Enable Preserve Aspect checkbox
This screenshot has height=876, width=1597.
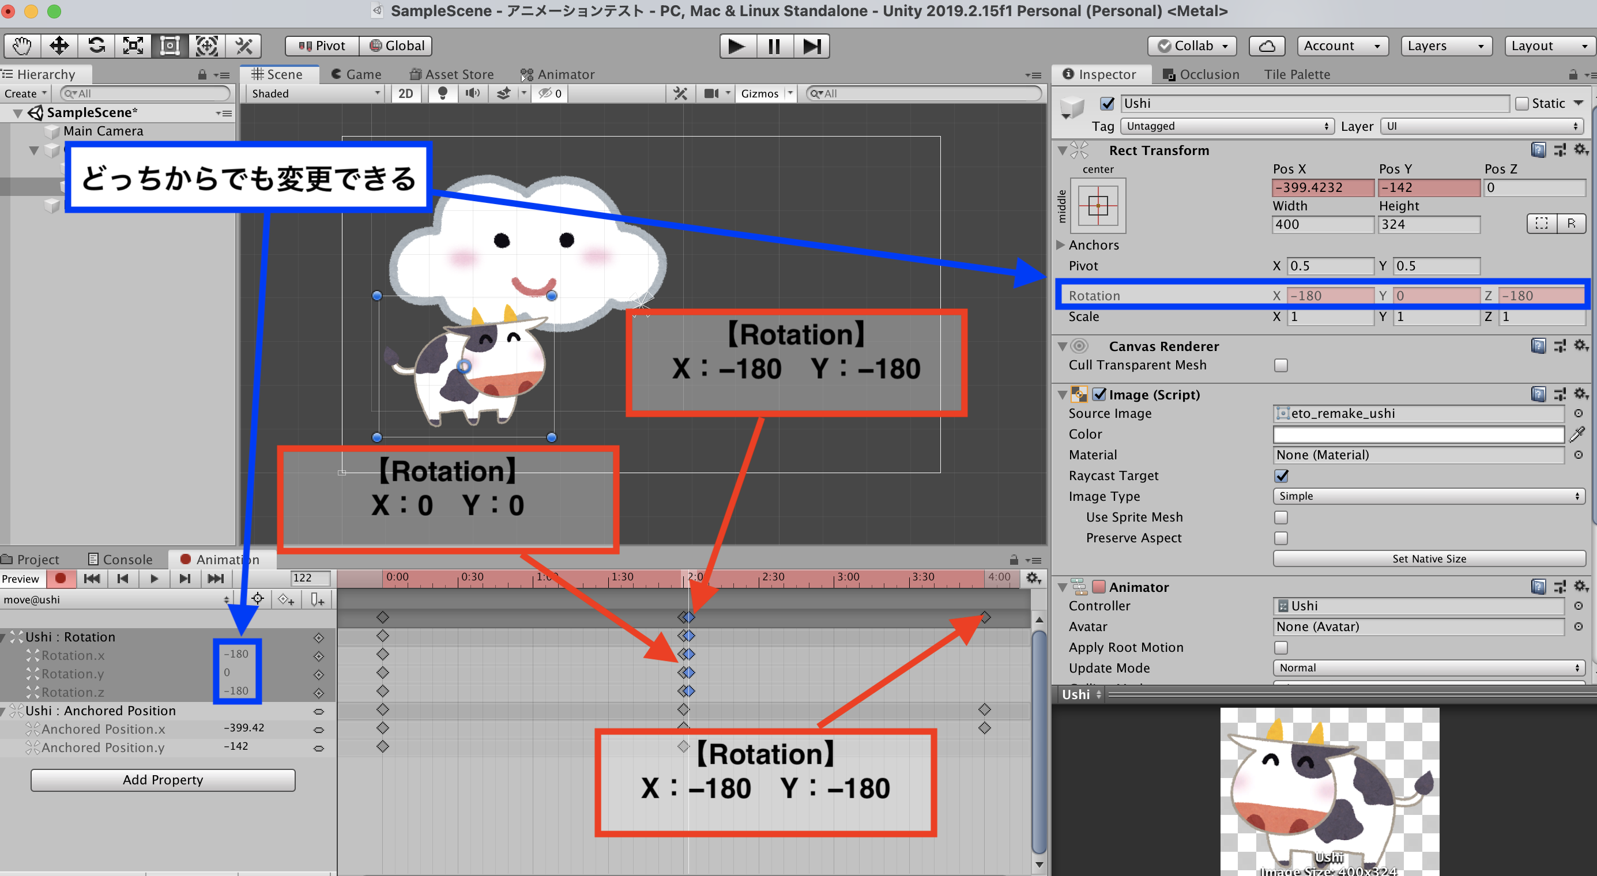pos(1281,538)
